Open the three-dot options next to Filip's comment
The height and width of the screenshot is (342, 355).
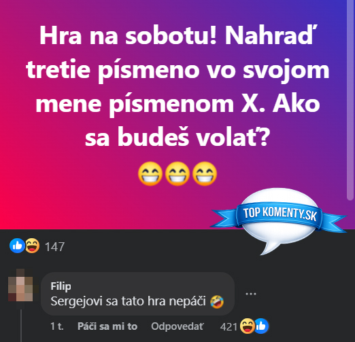[251, 294]
